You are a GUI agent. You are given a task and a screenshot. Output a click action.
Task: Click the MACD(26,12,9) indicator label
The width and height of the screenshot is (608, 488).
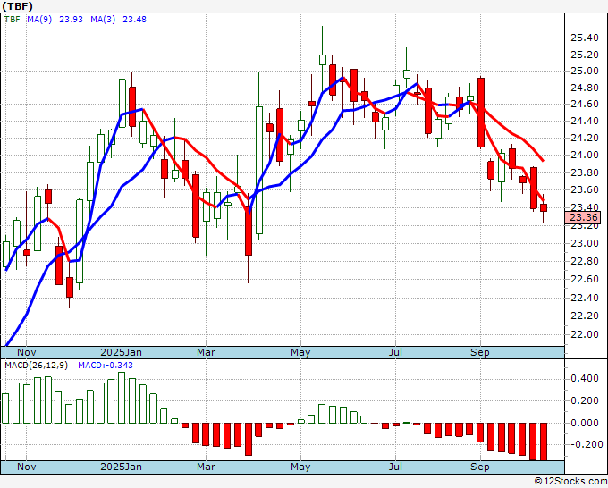[x=36, y=366]
